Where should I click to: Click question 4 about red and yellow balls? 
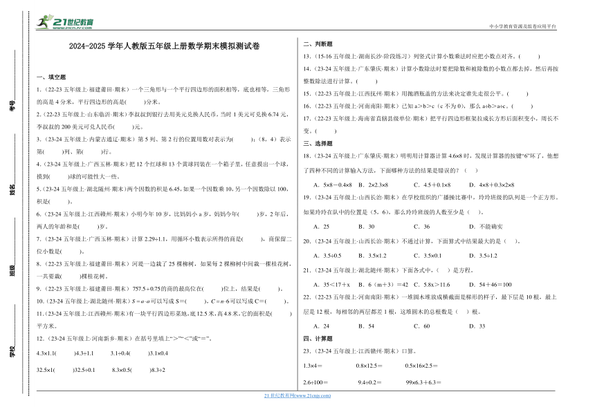click(x=163, y=170)
